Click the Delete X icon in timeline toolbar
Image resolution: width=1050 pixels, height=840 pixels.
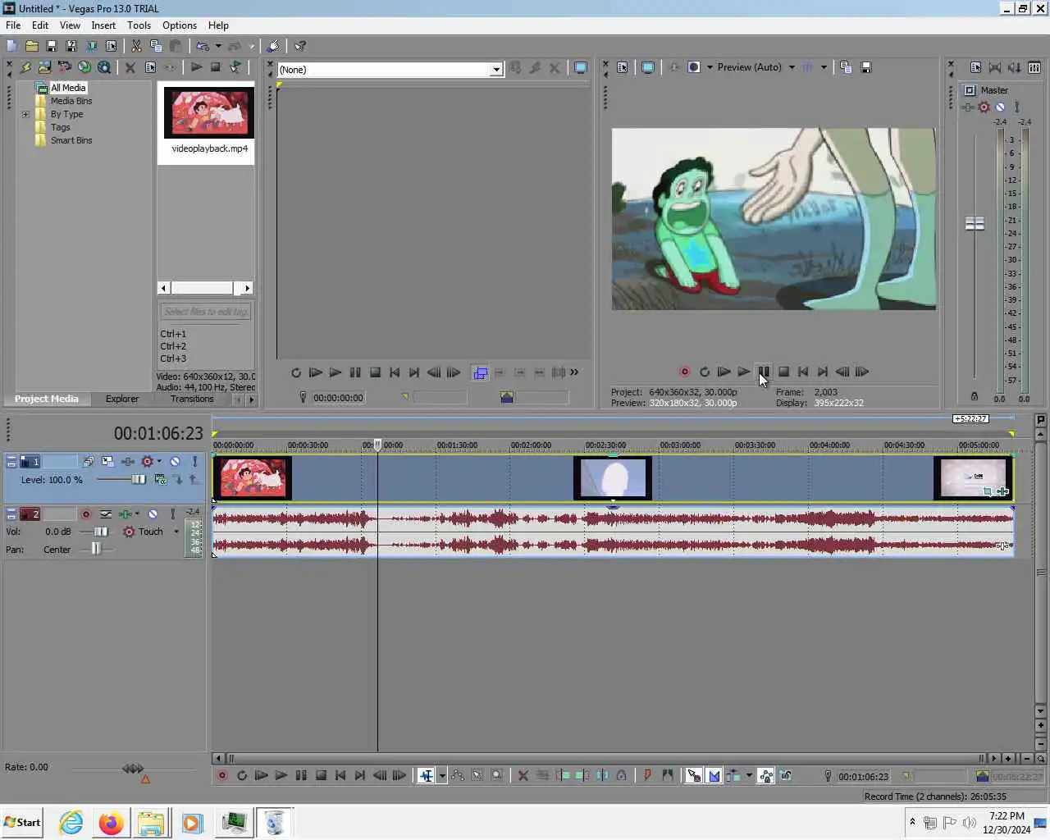[523, 775]
